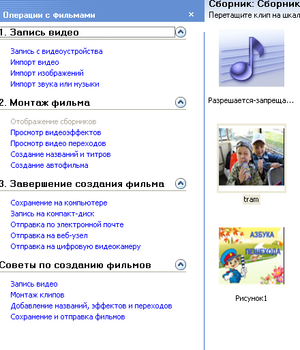Select Отправка по электронной почте
Viewport: 300px width, 350px height.
67,224
